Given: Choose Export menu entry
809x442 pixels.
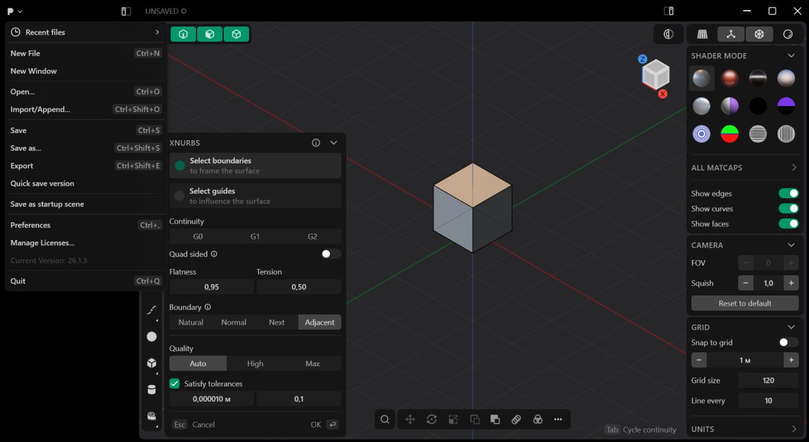Looking at the screenshot, I should coord(86,165).
